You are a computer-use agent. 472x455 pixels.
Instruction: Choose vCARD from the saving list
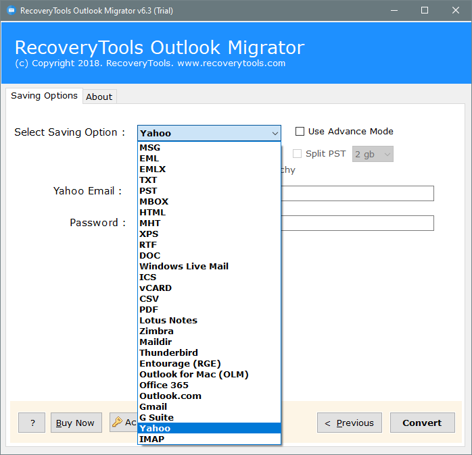coord(209,288)
